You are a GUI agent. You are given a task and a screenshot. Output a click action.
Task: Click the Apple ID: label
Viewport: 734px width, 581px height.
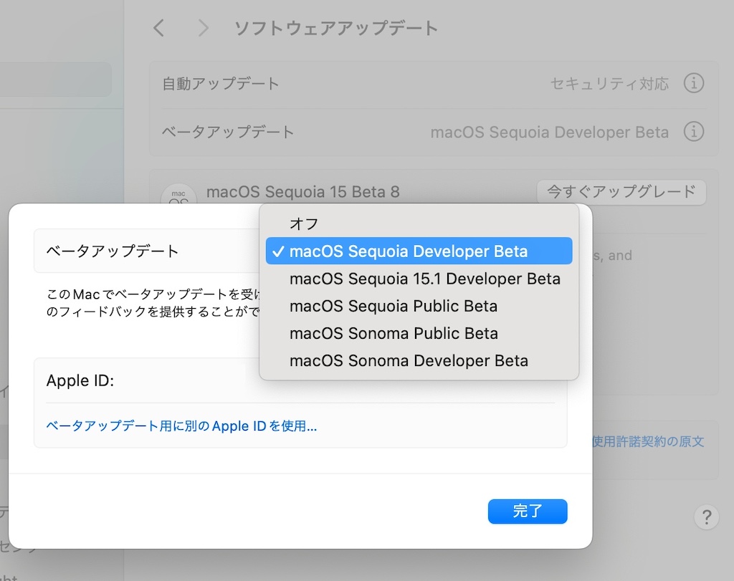pyautogui.click(x=80, y=380)
